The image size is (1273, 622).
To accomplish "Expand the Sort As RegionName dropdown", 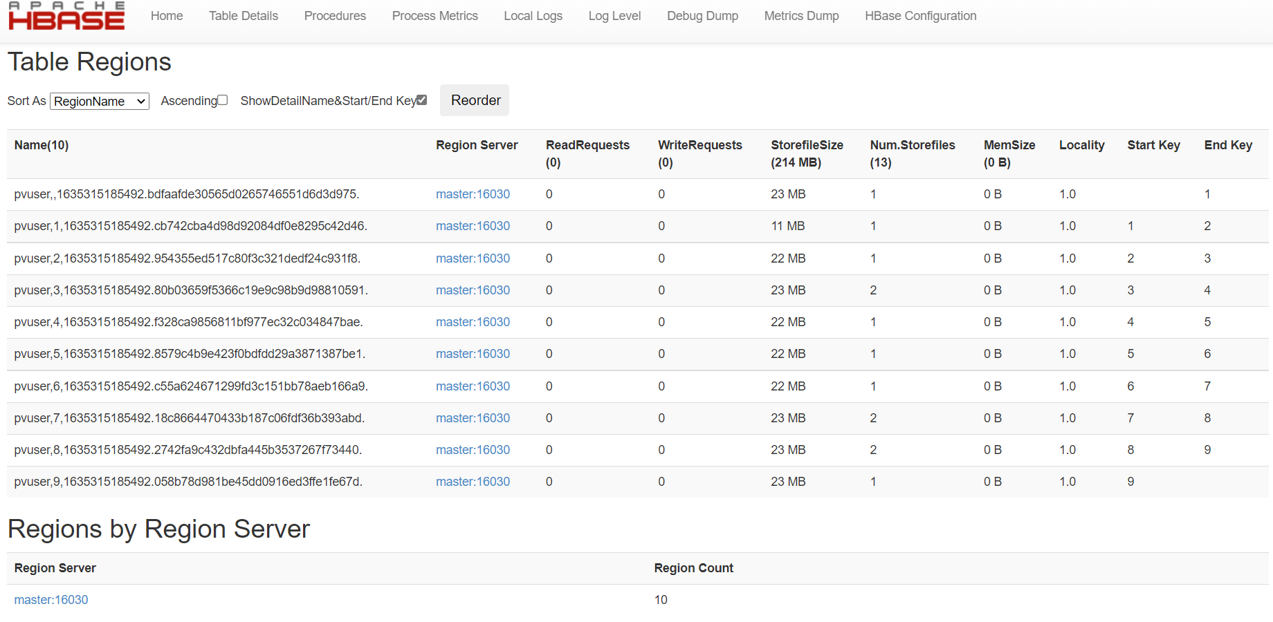I will coord(100,102).
